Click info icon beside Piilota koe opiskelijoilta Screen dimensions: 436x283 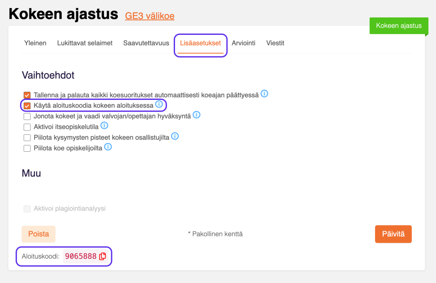[x=108, y=147]
